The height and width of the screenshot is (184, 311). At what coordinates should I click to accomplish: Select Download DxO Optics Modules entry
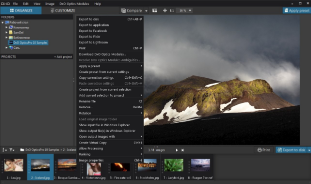[x=110, y=54]
